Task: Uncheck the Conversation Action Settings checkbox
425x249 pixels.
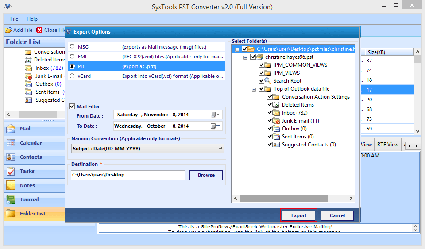Action: tap(270, 96)
